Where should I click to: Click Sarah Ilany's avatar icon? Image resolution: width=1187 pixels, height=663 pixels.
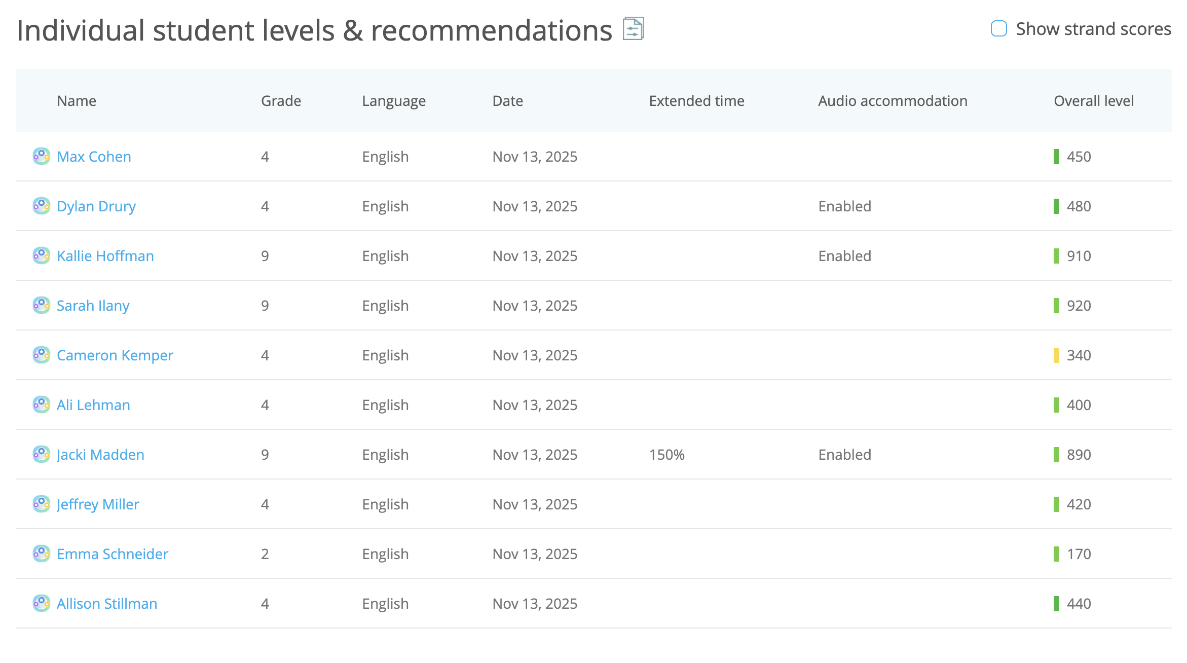pos(41,305)
